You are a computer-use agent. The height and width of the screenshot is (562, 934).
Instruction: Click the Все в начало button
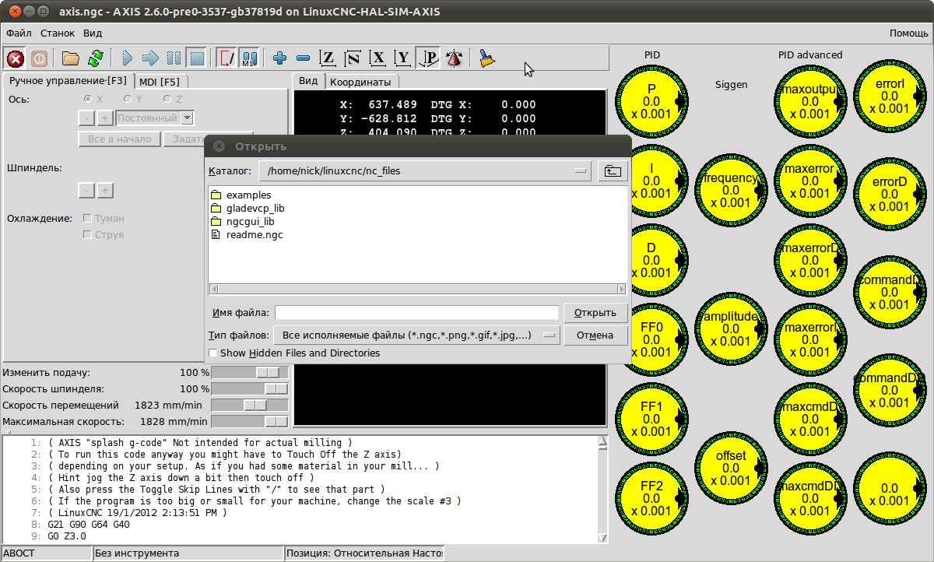[x=119, y=139]
